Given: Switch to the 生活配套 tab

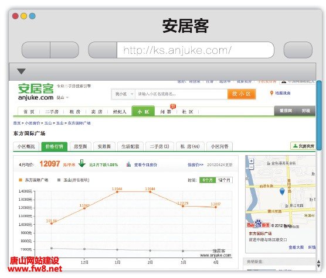Looking at the screenshot, I should pyautogui.click(x=130, y=146).
